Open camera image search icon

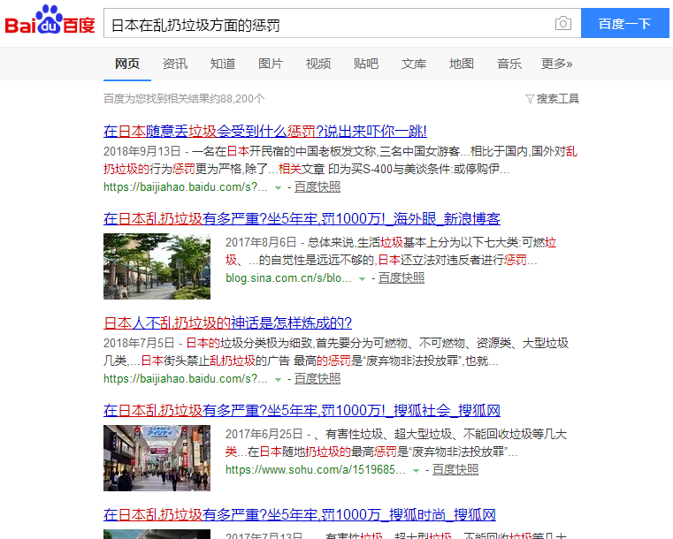562,23
